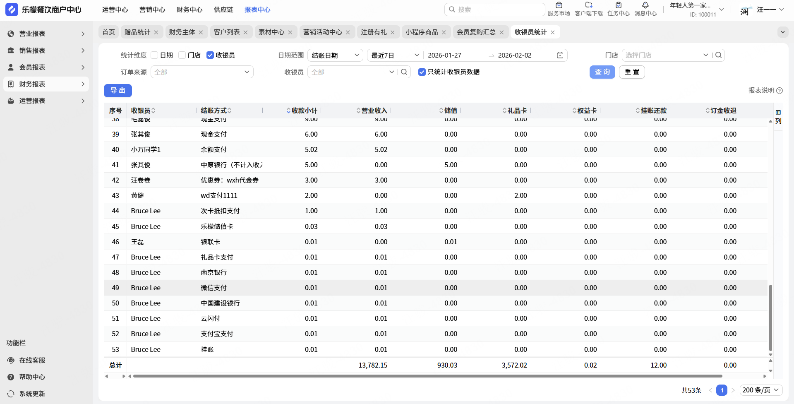Open the 服务市场 service market icon
794x404 pixels.
559,6
